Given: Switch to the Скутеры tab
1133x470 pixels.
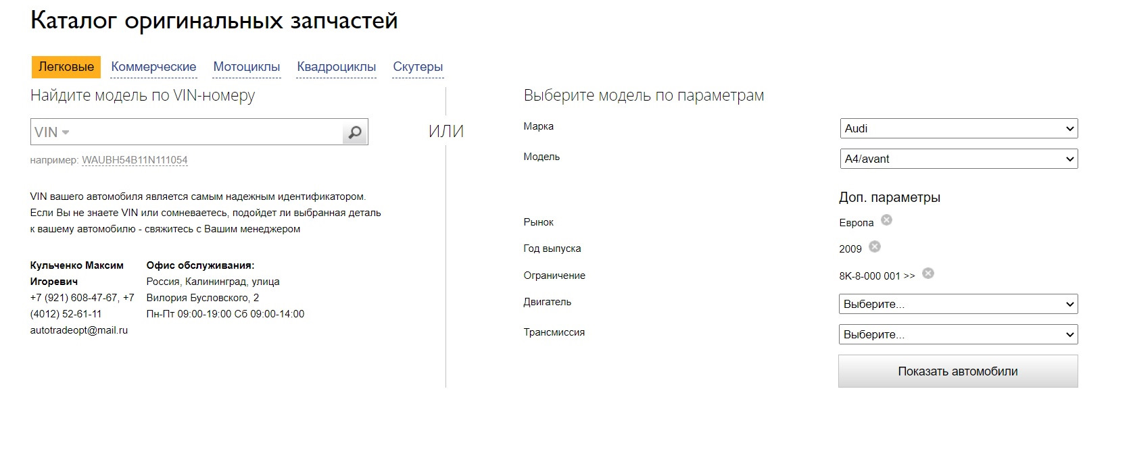Looking at the screenshot, I should pos(418,67).
